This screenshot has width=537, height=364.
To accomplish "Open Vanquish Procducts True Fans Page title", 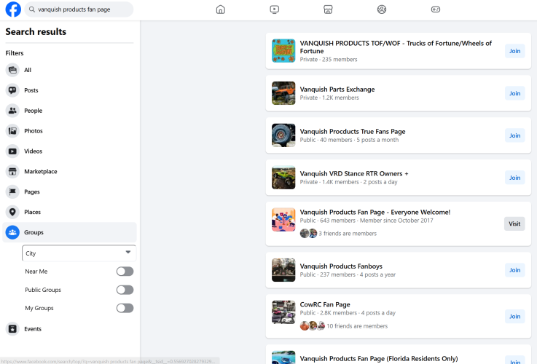I will click(x=353, y=131).
